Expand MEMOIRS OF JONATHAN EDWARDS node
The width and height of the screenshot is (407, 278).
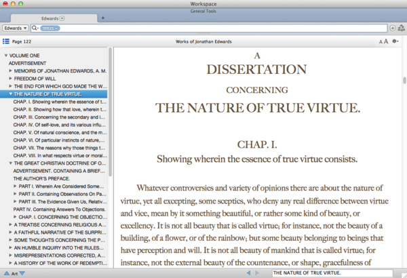tap(10, 71)
